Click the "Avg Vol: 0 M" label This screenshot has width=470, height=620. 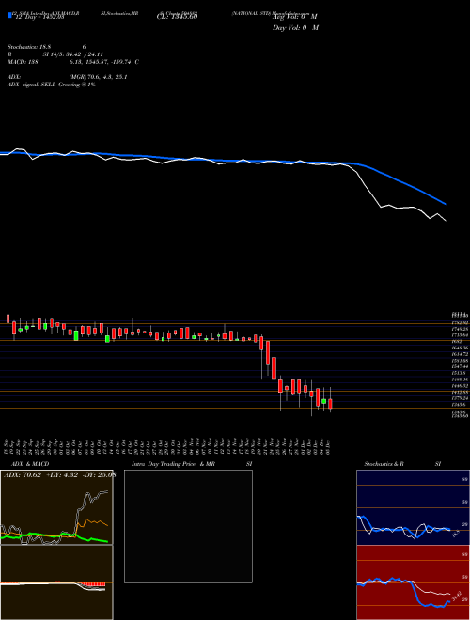(295, 16)
